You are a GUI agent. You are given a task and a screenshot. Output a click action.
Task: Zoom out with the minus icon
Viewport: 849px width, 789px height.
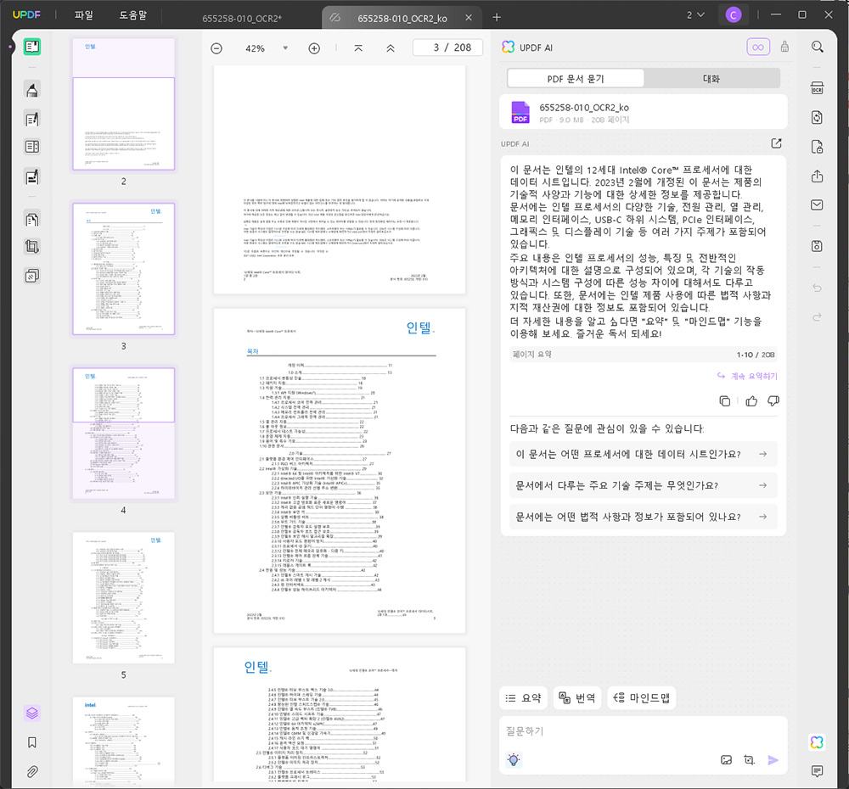[x=216, y=48]
